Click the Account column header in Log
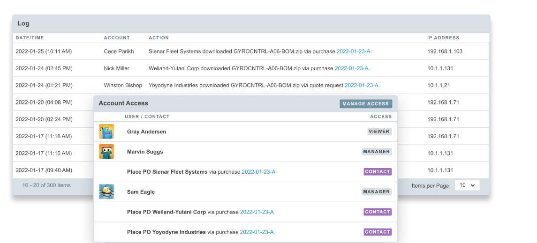The height and width of the screenshot is (243, 537). [117, 38]
